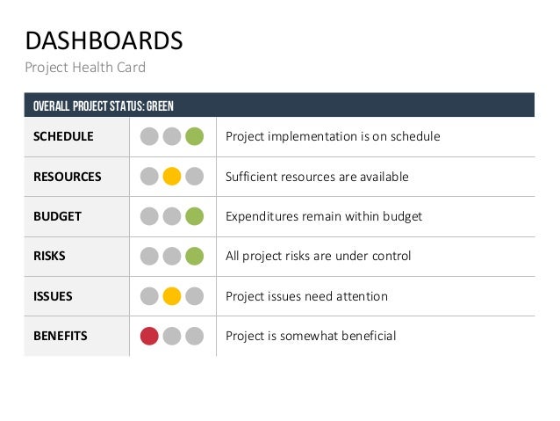Select the RESOURCES row label
The height and width of the screenshot is (421, 560).
67,177
